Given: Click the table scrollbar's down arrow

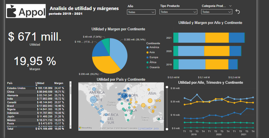Looking at the screenshot, I should click(x=70, y=125).
